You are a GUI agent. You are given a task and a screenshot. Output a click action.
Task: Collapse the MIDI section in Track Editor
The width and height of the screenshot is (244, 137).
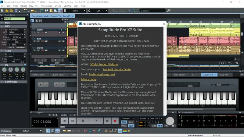coord(2,26)
